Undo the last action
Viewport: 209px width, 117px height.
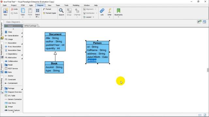14,9
